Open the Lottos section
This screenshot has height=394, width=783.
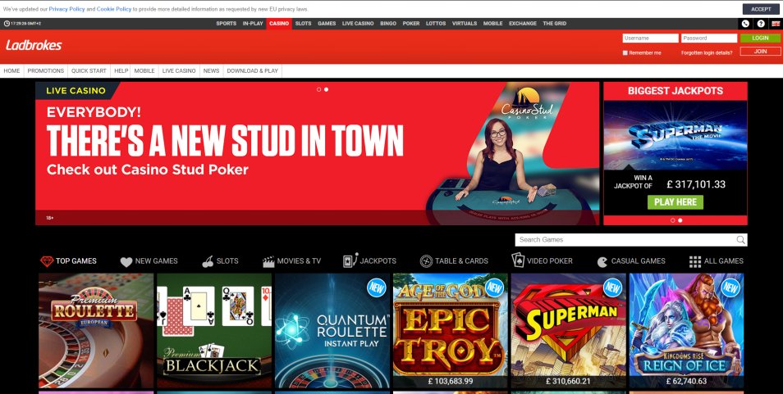(436, 24)
